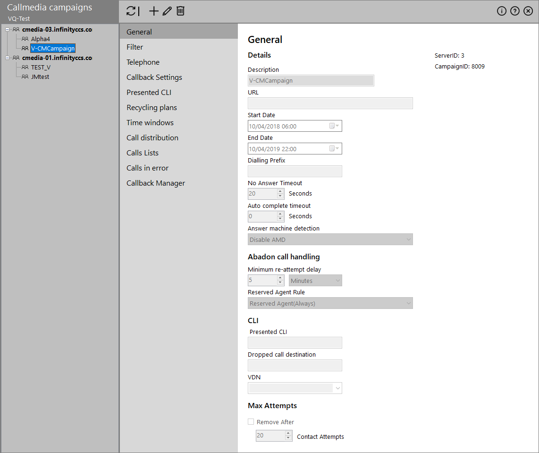Viewport: 539px width, 453px height.
Task: Switch to the Callback Settings section
Action: coord(154,77)
